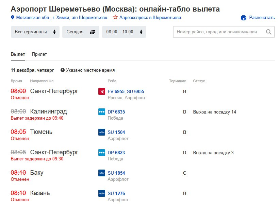Viewport: 279px width, 210px height.
Task: Select the Вылет tab
Action: (x=18, y=54)
